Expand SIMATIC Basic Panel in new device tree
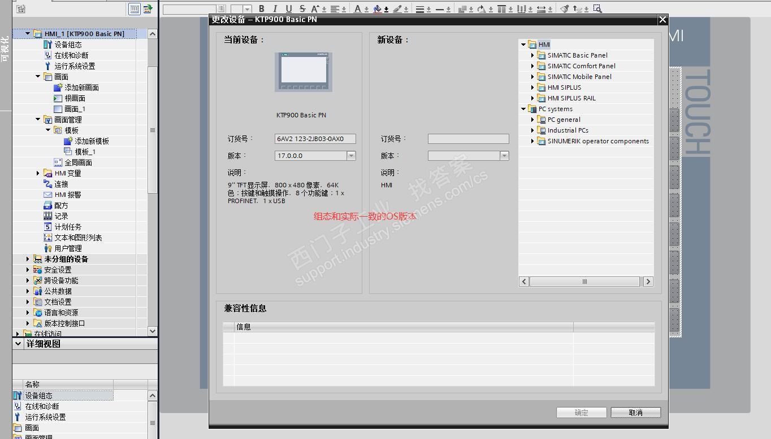This screenshot has height=439, width=771. coord(532,55)
